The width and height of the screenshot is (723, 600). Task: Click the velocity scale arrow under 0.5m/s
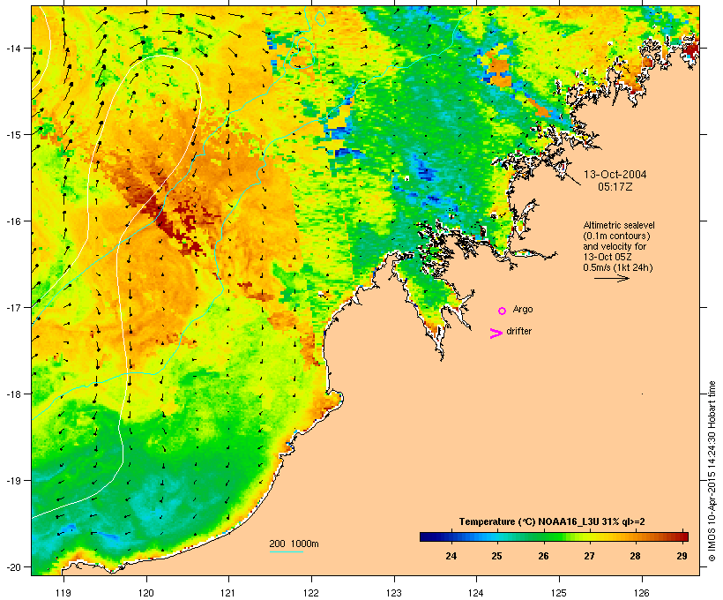611,278
